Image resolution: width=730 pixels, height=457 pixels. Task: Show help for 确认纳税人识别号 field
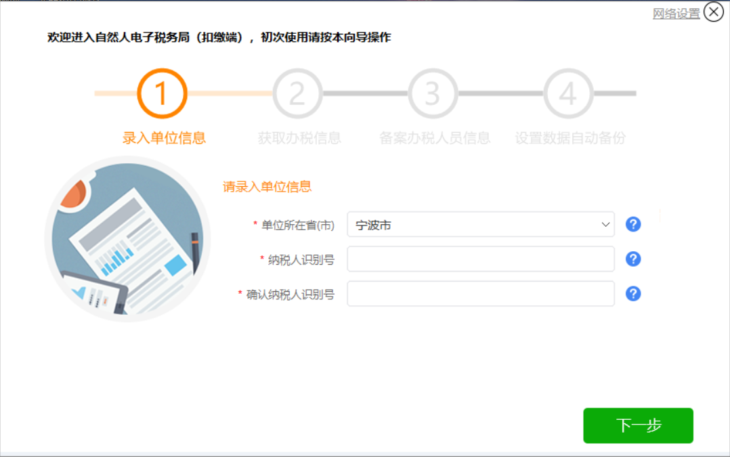[x=633, y=294]
